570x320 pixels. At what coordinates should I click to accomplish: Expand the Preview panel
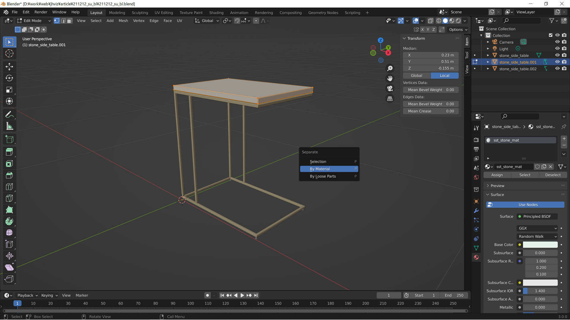pos(525,186)
